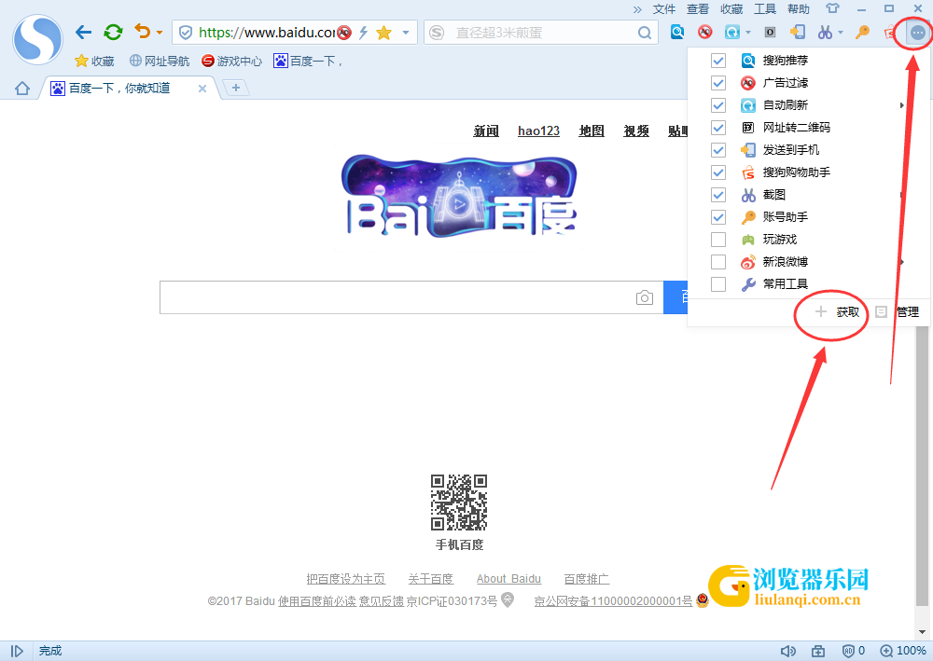The image size is (933, 661).
Task: Expand the 新浪微博 submenu arrow
Action: pos(902,262)
